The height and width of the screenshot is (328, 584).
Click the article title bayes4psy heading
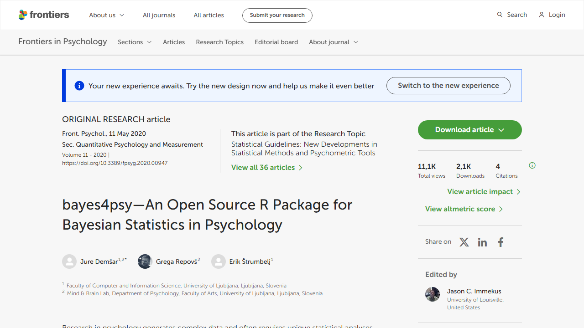click(207, 215)
